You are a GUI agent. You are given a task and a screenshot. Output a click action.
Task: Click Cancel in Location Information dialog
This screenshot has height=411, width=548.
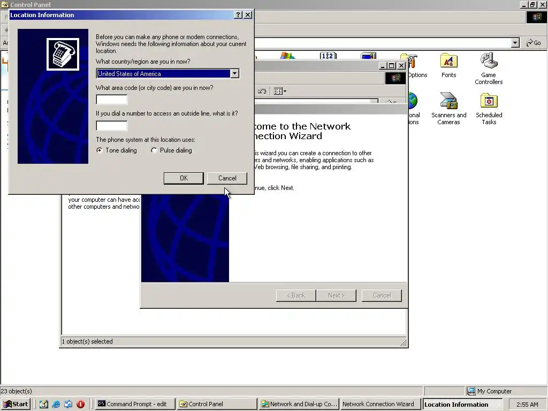coord(227,178)
